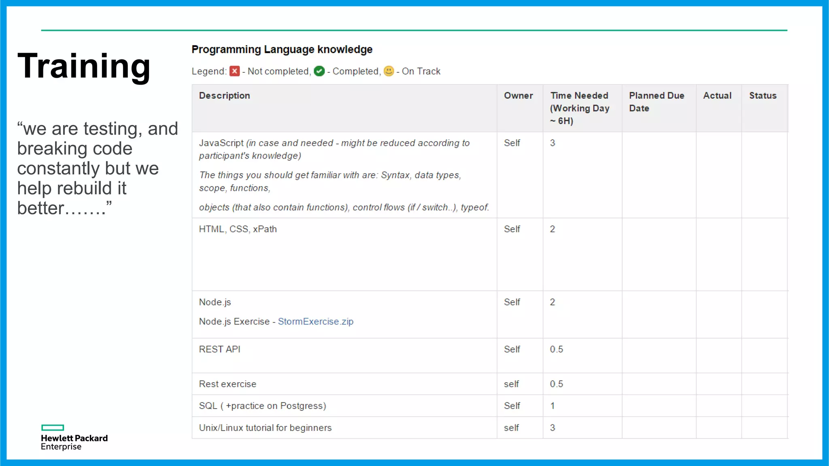Open the StormExercise.zip link
The image size is (829, 466).
pos(315,322)
